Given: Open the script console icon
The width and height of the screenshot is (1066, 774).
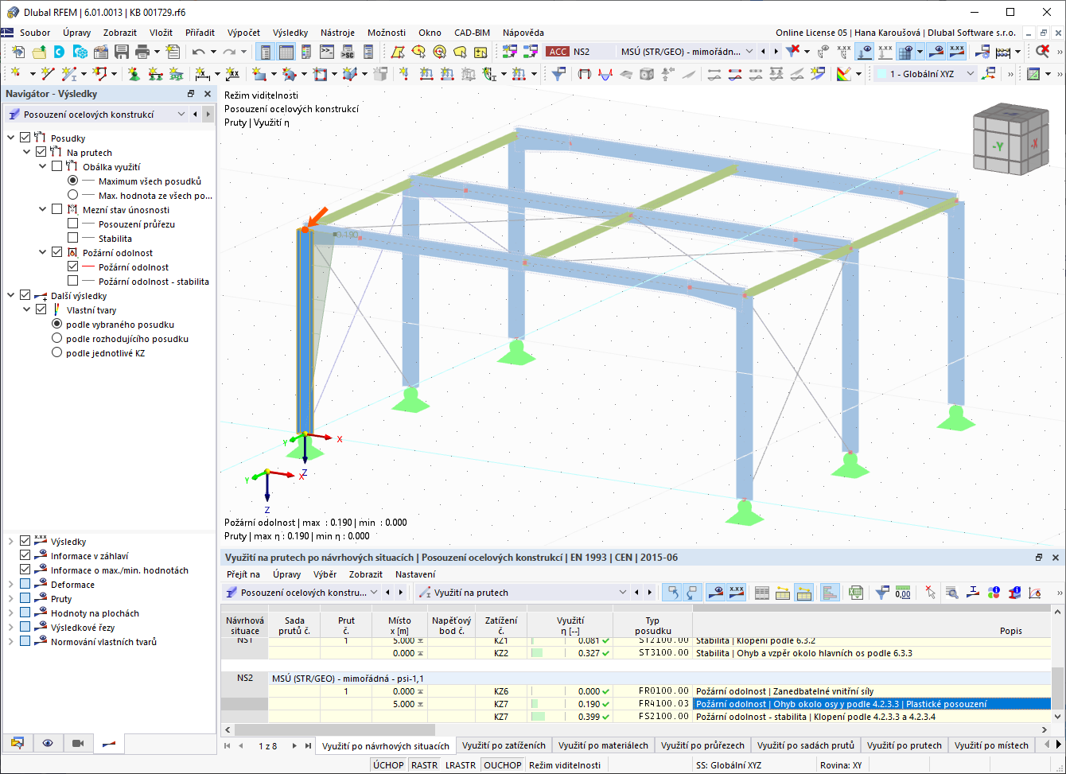Looking at the screenshot, I should click(x=326, y=52).
